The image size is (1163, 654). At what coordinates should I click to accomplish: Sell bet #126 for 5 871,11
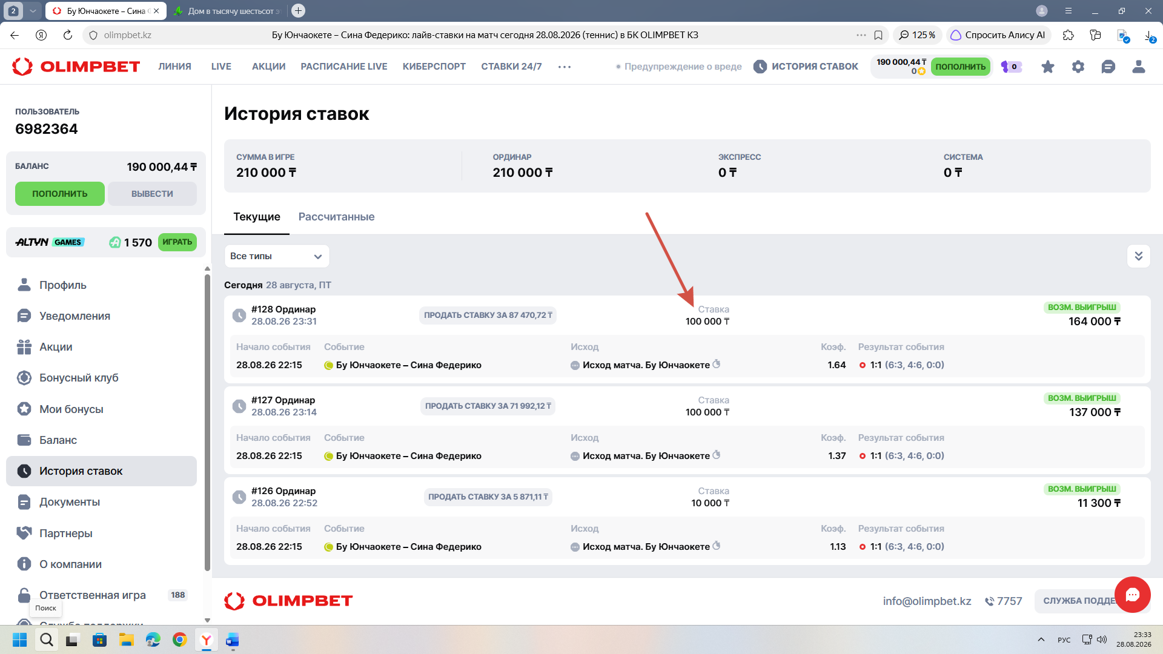click(488, 497)
